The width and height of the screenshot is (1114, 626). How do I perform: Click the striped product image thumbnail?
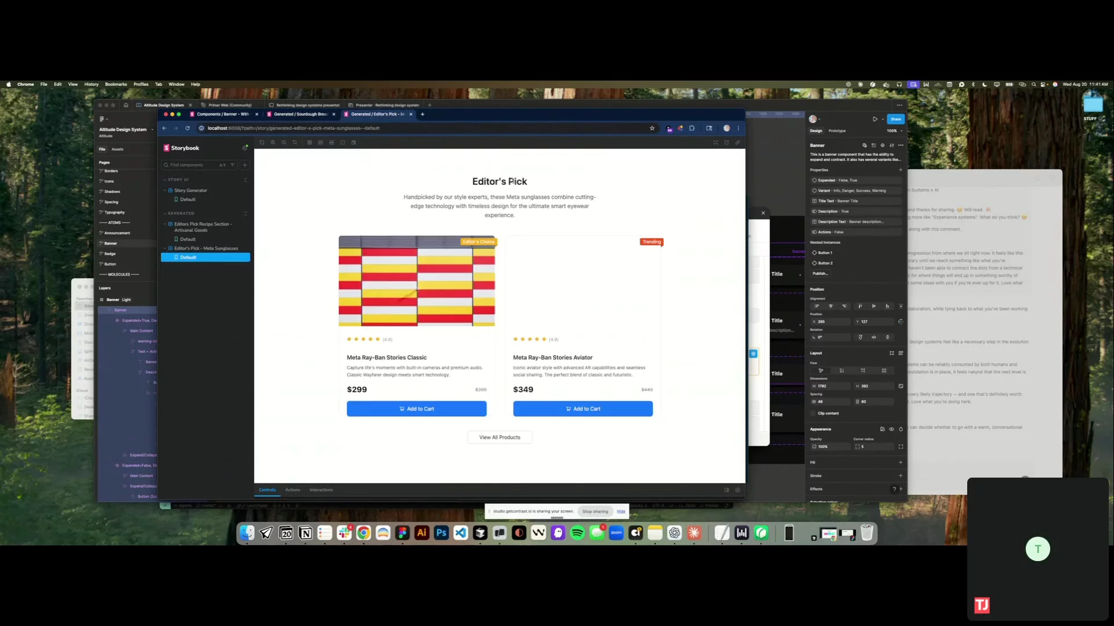click(x=417, y=281)
